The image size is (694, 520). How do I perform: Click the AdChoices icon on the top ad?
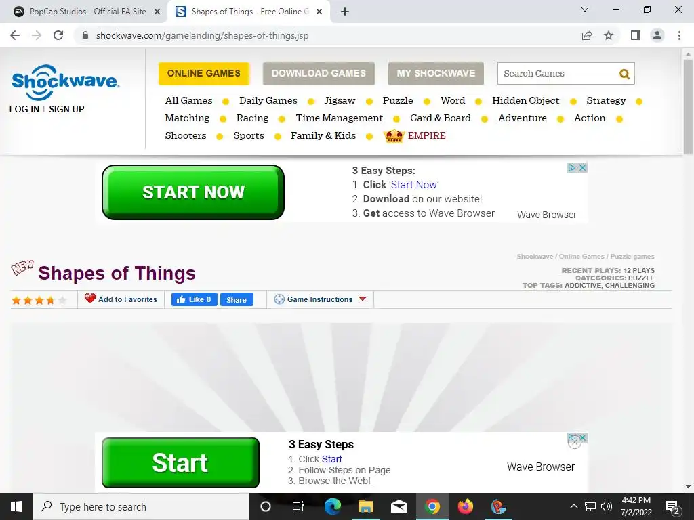pos(572,168)
